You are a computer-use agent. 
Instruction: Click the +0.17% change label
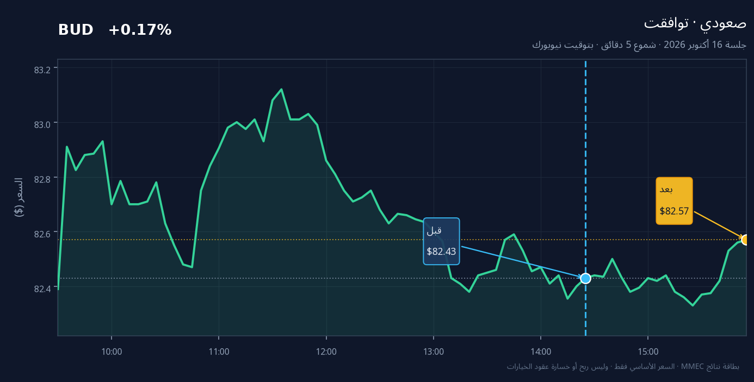tap(140, 30)
